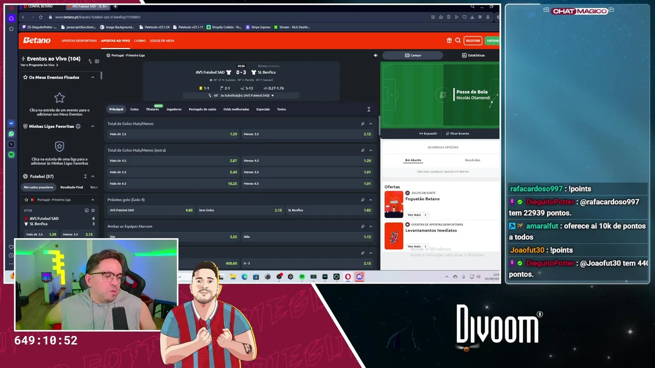Image resolution: width=655 pixels, height=368 pixels.
Task: Click the Foguetão Betano offer thumbnail
Action: (394, 204)
